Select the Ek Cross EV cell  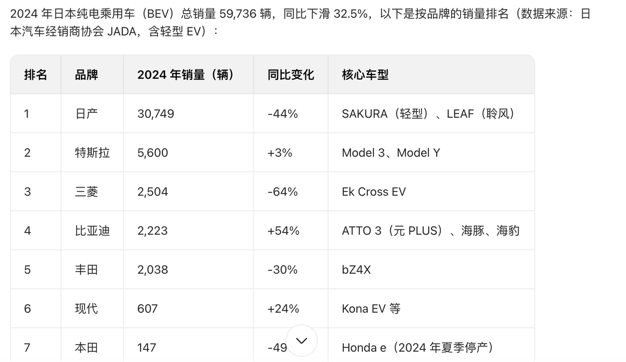pos(374,192)
